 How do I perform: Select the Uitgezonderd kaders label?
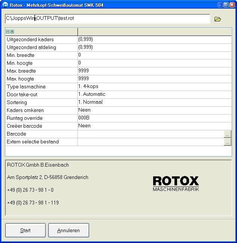pos(30,40)
